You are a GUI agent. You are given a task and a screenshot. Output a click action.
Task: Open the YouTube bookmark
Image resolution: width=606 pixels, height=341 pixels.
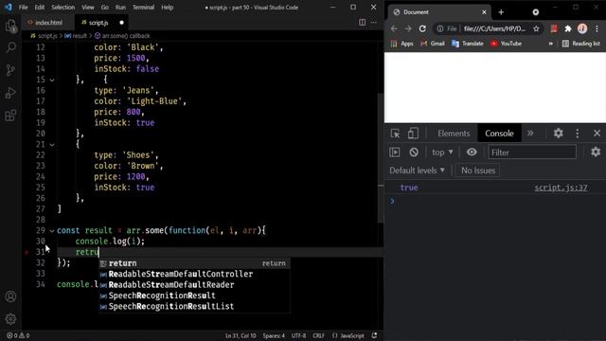tap(506, 44)
